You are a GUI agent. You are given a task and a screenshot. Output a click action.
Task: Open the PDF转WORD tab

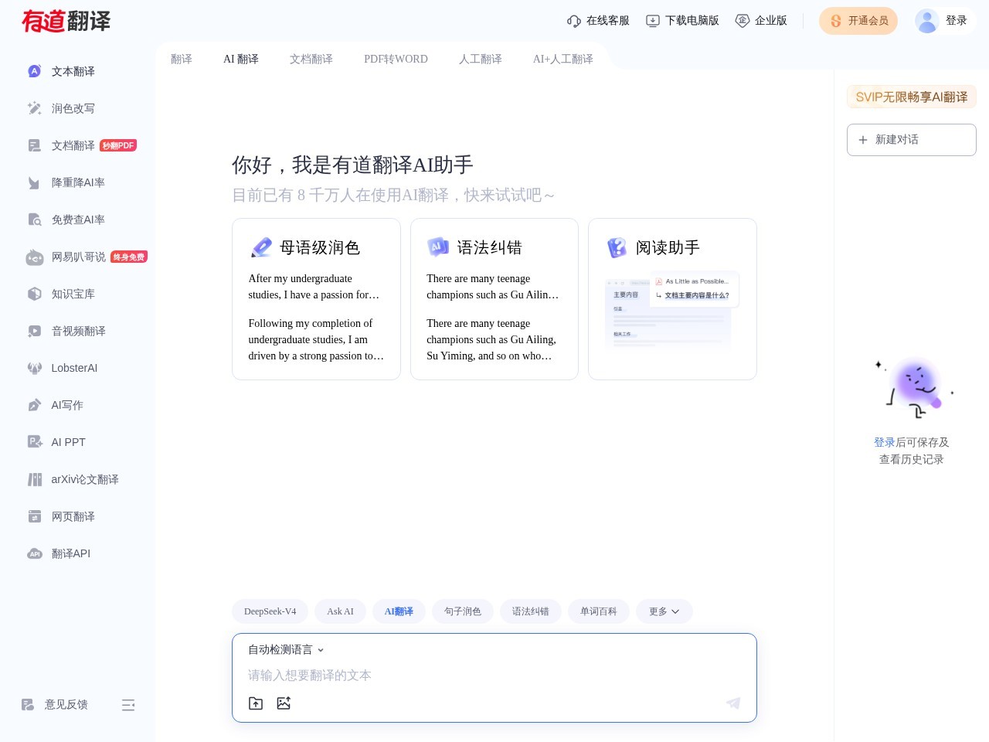(396, 59)
